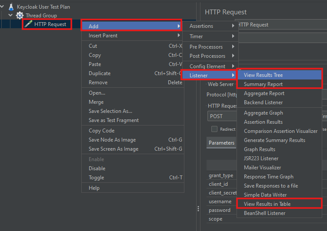Add an Aggregate Graph listener
Screen dimensions: 327x231
[280, 113]
